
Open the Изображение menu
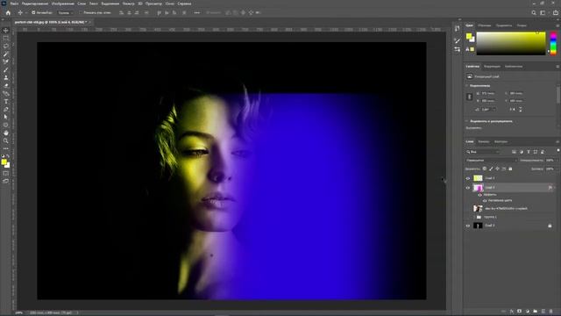[63, 4]
